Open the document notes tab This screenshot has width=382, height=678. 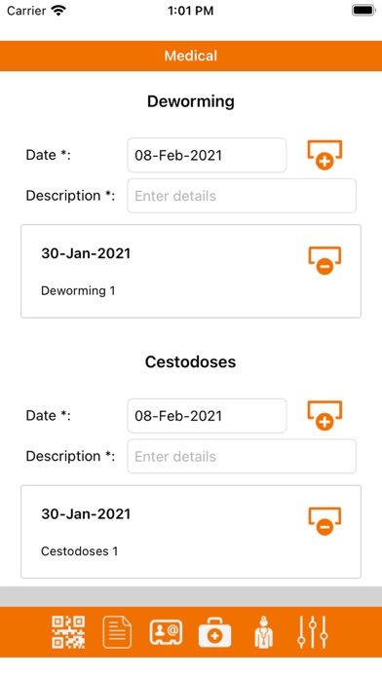pyautogui.click(x=117, y=632)
